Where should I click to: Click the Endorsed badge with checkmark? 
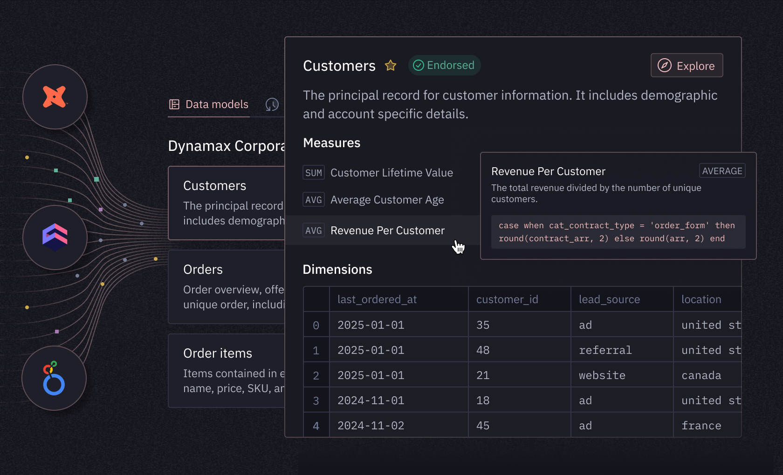(x=444, y=65)
